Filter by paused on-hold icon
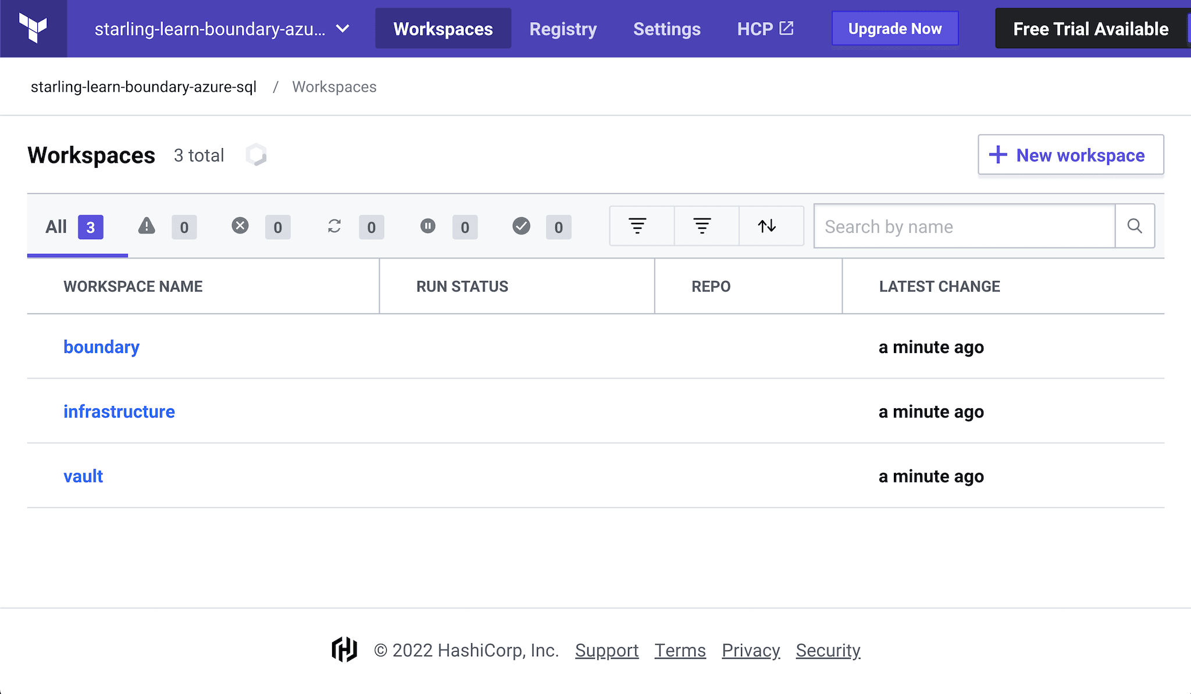Viewport: 1191px width, 694px height. pyautogui.click(x=428, y=225)
